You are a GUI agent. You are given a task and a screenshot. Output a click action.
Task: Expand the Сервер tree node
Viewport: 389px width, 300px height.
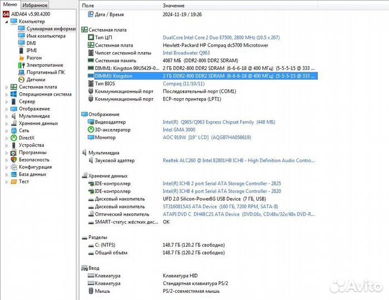click(7, 102)
